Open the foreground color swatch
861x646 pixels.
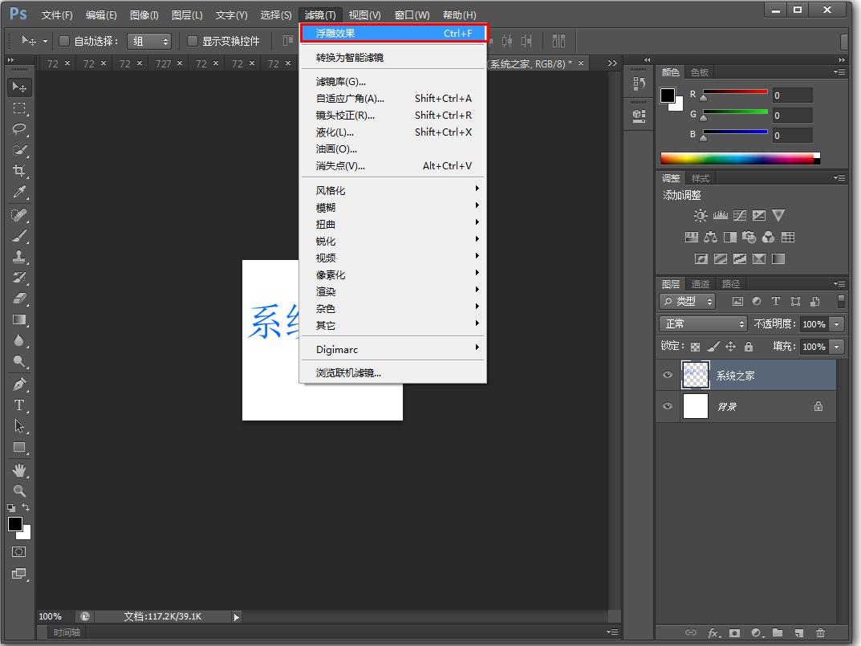pyautogui.click(x=14, y=523)
